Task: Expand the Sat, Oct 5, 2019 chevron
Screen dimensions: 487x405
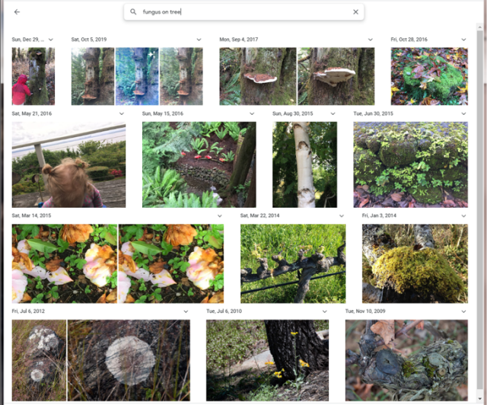Action: [199, 39]
